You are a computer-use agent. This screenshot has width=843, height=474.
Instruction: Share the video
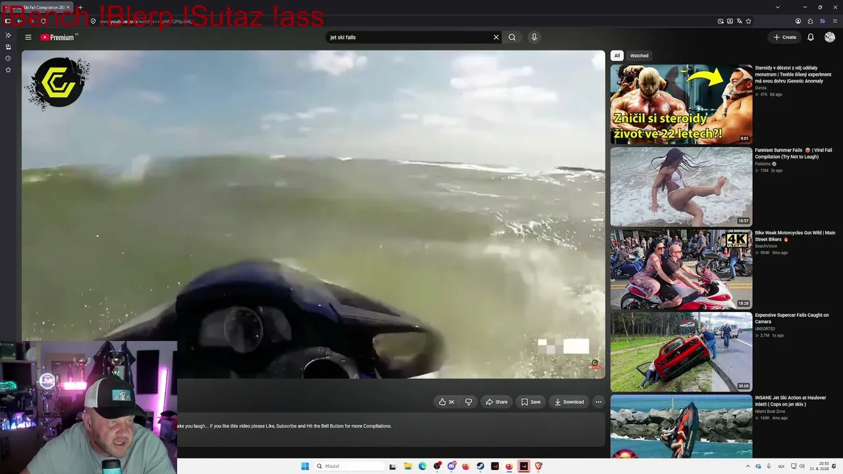pos(497,402)
